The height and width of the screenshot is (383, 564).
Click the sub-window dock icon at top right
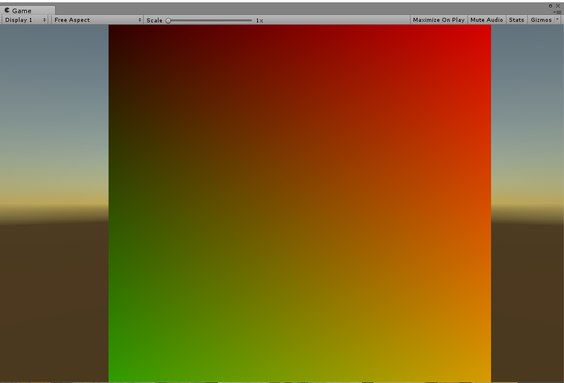[550, 5]
